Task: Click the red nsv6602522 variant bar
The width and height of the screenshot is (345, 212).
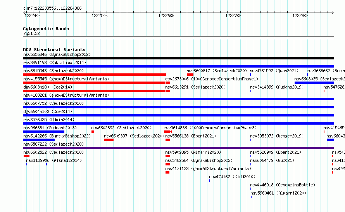Action: click(x=26, y=156)
